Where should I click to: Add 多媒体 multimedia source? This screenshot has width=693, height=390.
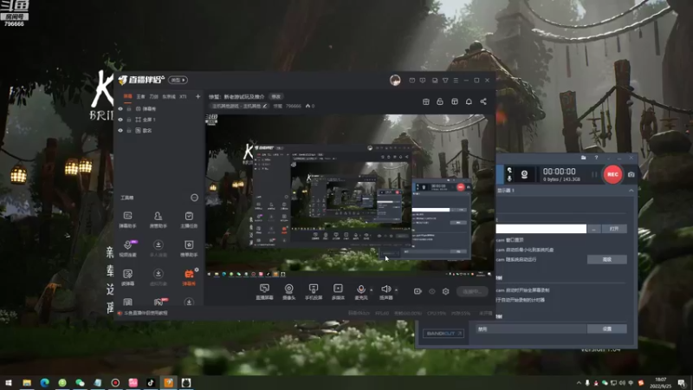(x=338, y=292)
